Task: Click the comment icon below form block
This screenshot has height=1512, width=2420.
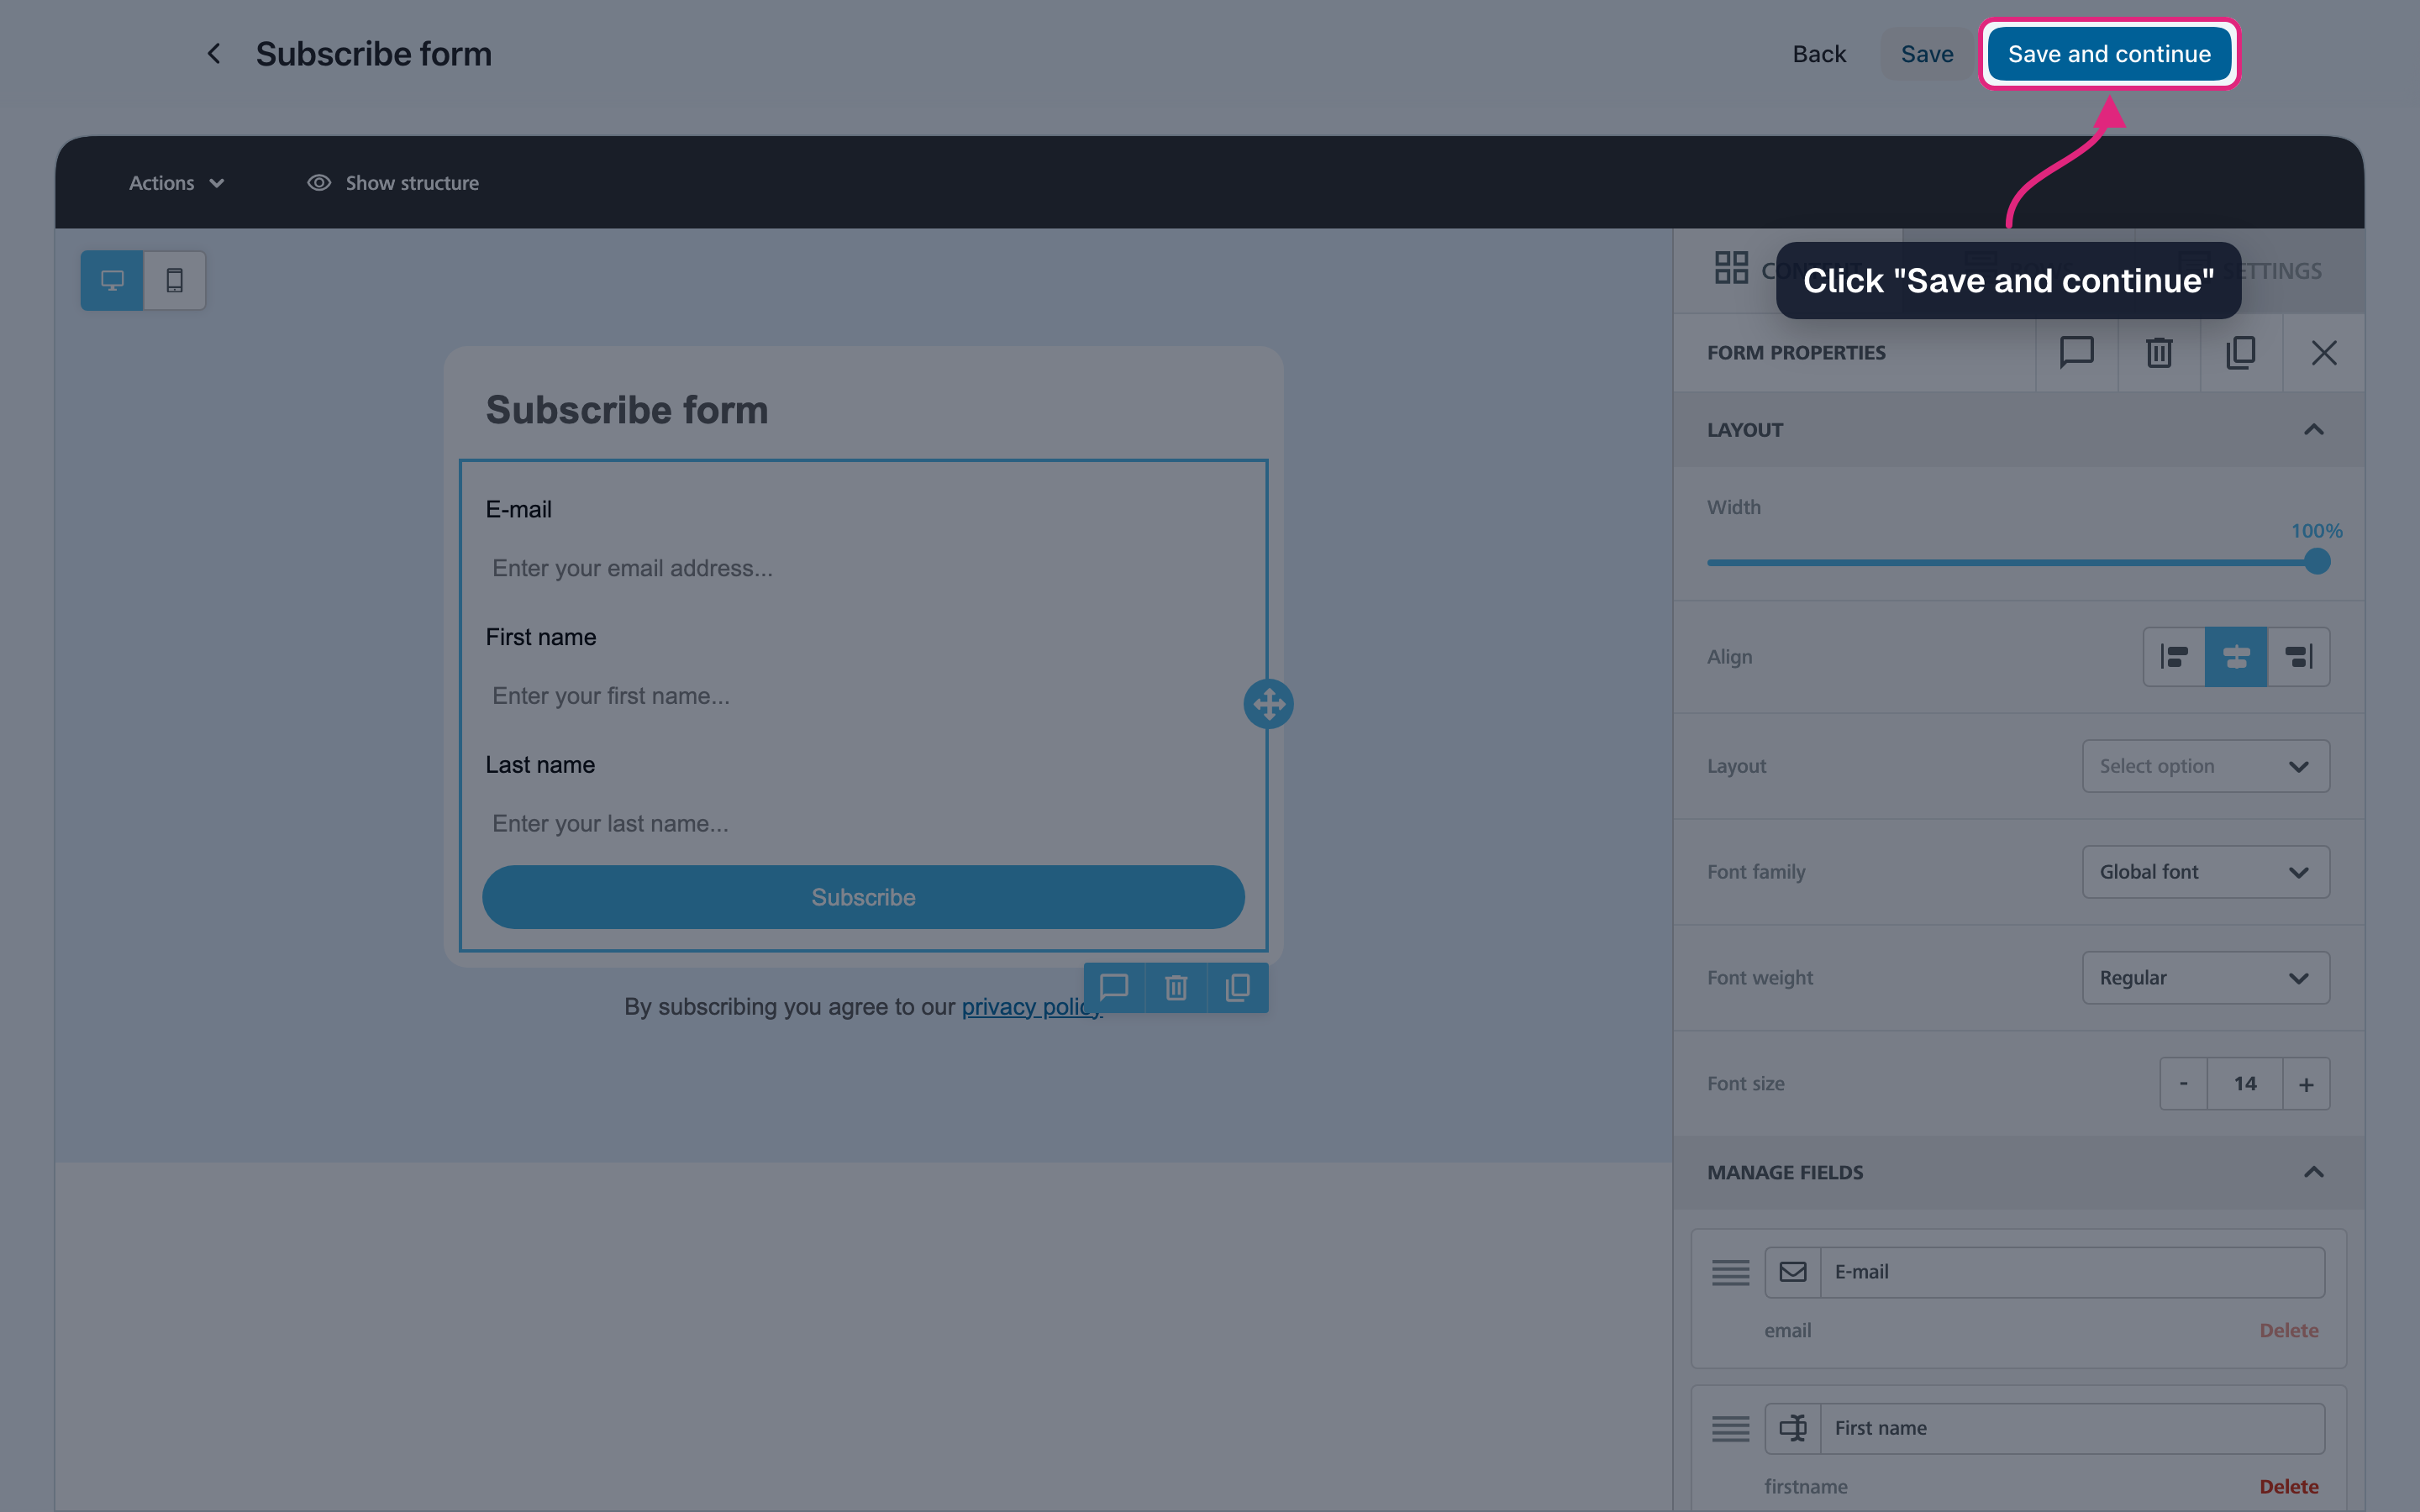Action: 1114,988
